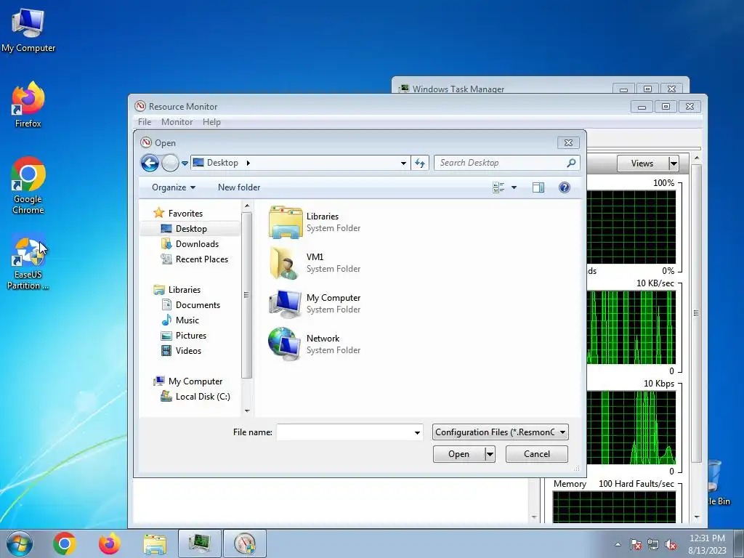Click the Google Chrome desktop shortcut
This screenshot has height=558, width=744.
coord(28,185)
